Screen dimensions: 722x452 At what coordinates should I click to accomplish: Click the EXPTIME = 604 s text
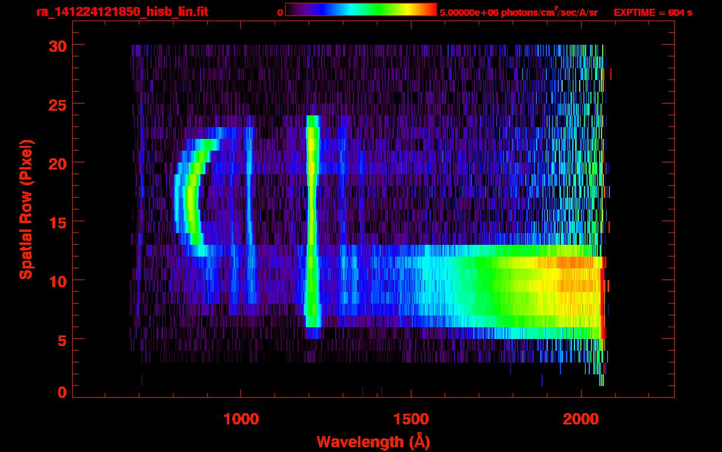653,13
